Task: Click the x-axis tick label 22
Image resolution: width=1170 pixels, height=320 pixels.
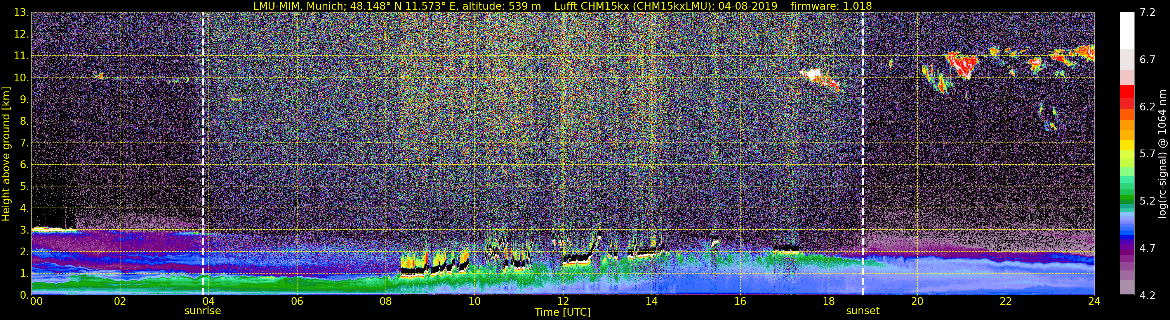Action: pyautogui.click(x=1006, y=301)
